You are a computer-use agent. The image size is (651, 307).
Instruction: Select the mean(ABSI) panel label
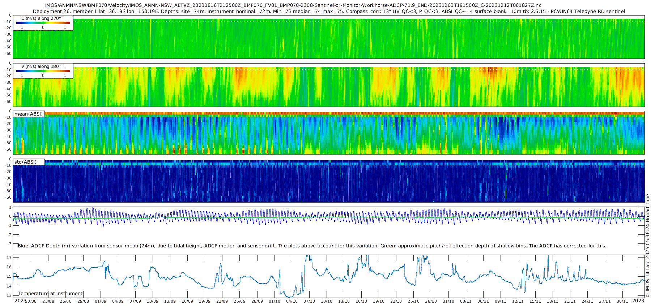coord(29,114)
